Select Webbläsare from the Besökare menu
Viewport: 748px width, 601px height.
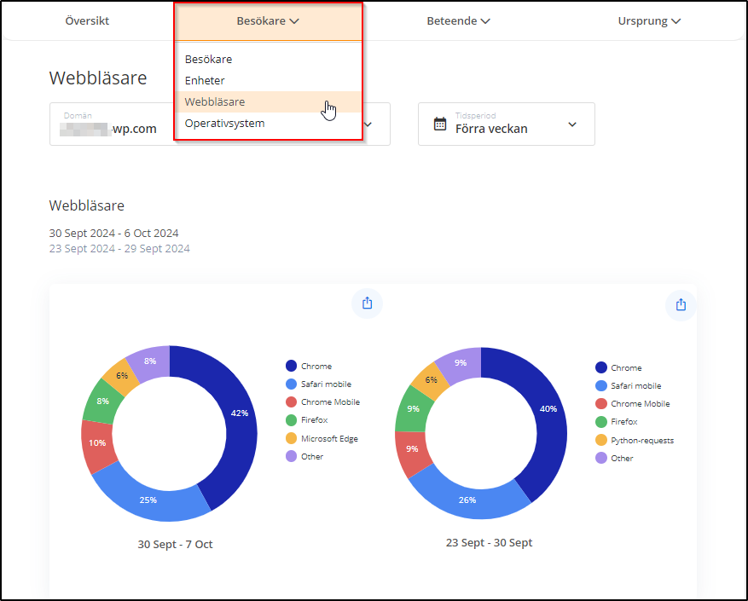coord(215,101)
